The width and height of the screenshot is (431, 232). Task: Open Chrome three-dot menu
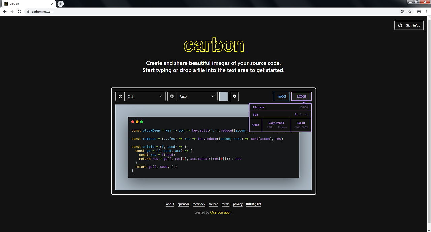pos(426,11)
